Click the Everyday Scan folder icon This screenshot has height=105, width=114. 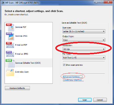tap(10, 72)
